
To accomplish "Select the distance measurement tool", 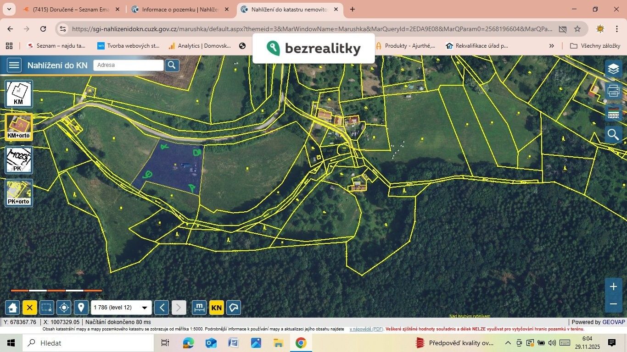I will (199, 308).
